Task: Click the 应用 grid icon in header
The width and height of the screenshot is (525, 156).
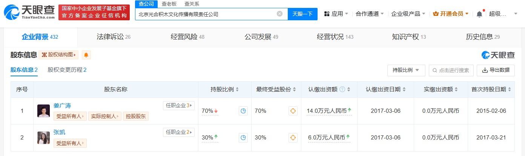Action: pos(327,14)
